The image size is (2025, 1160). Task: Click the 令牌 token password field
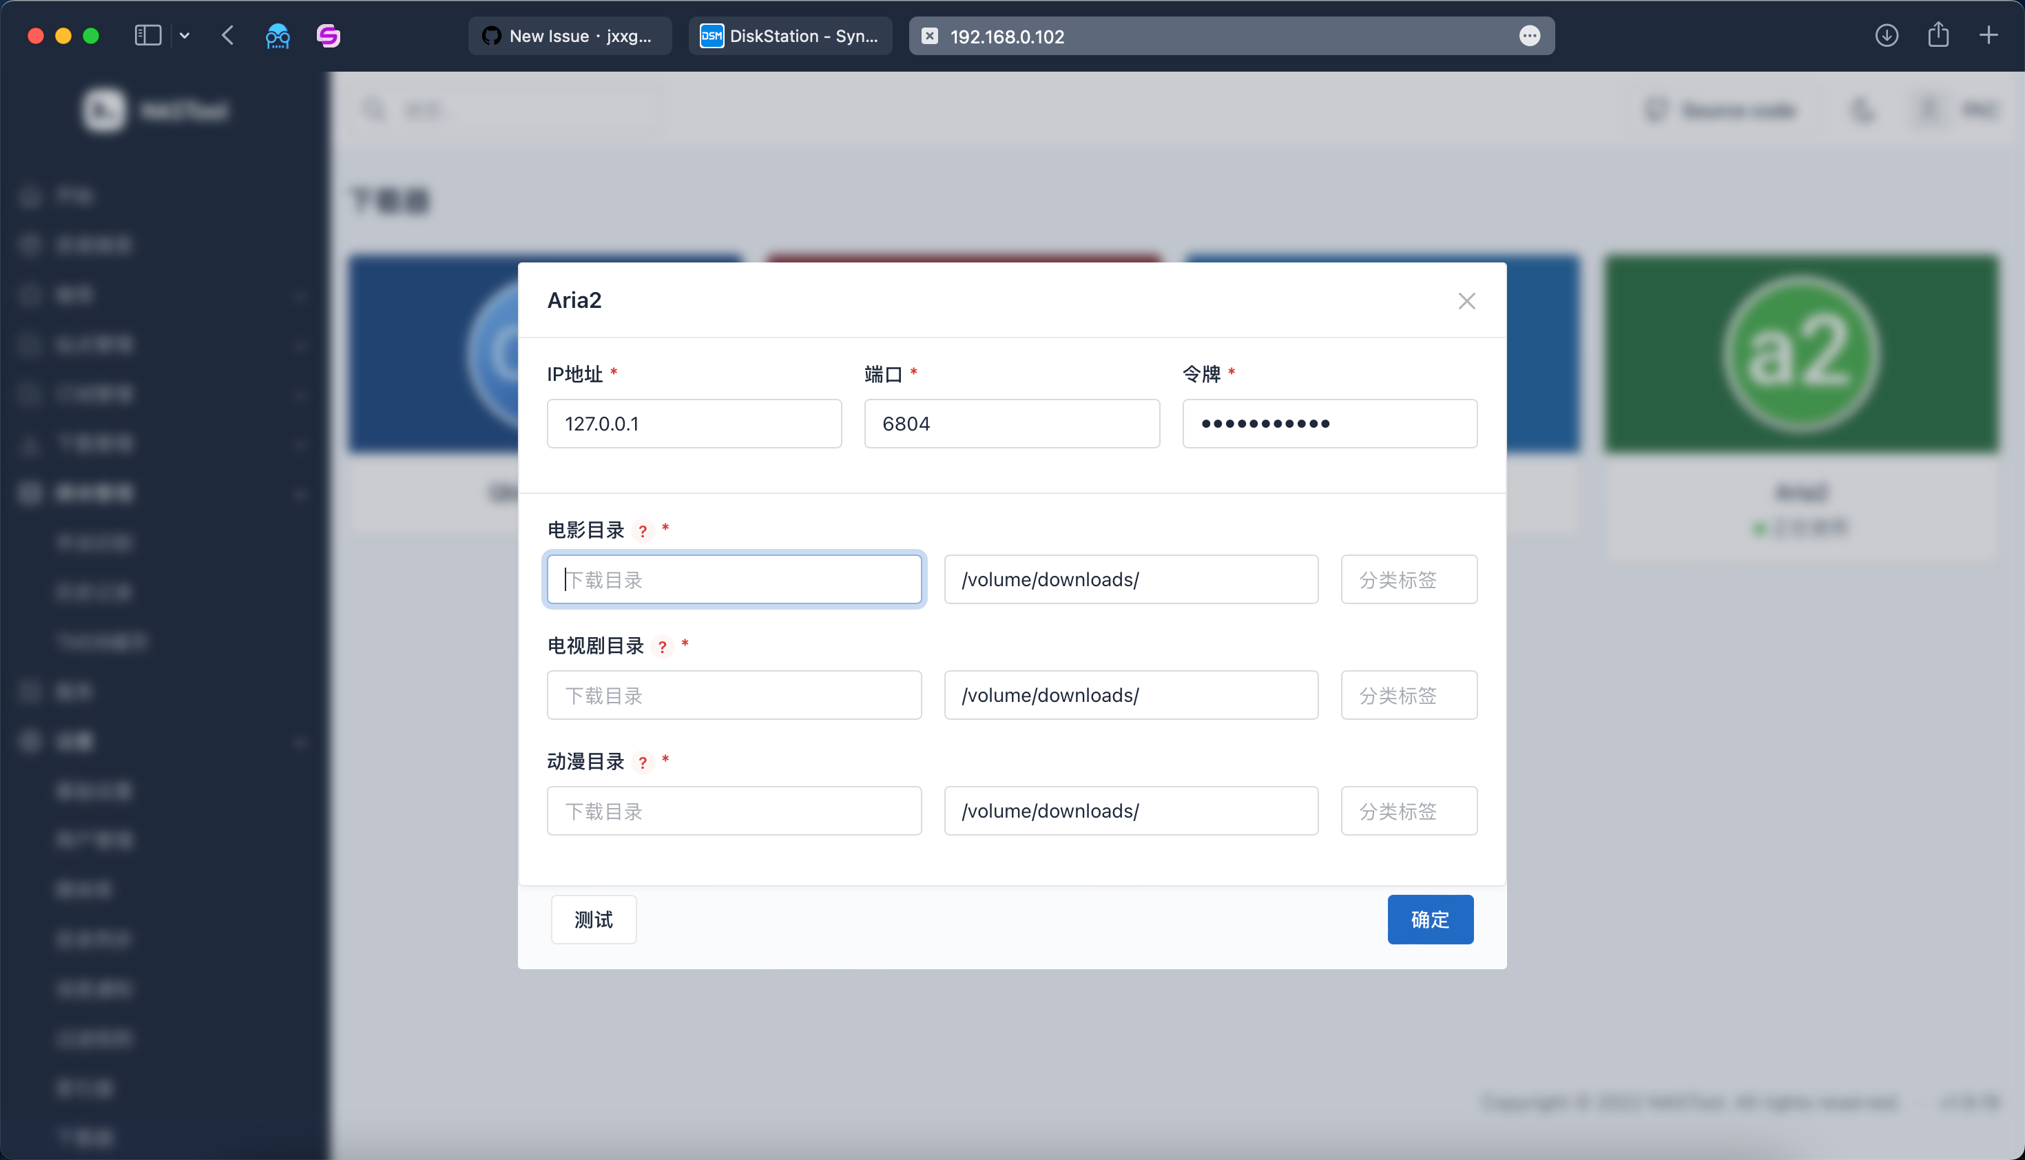1329,424
